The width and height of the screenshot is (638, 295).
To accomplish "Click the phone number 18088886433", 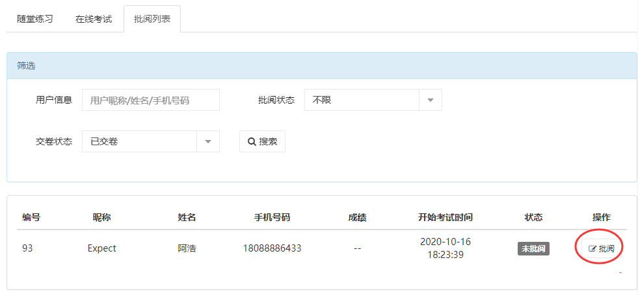I will click(272, 248).
